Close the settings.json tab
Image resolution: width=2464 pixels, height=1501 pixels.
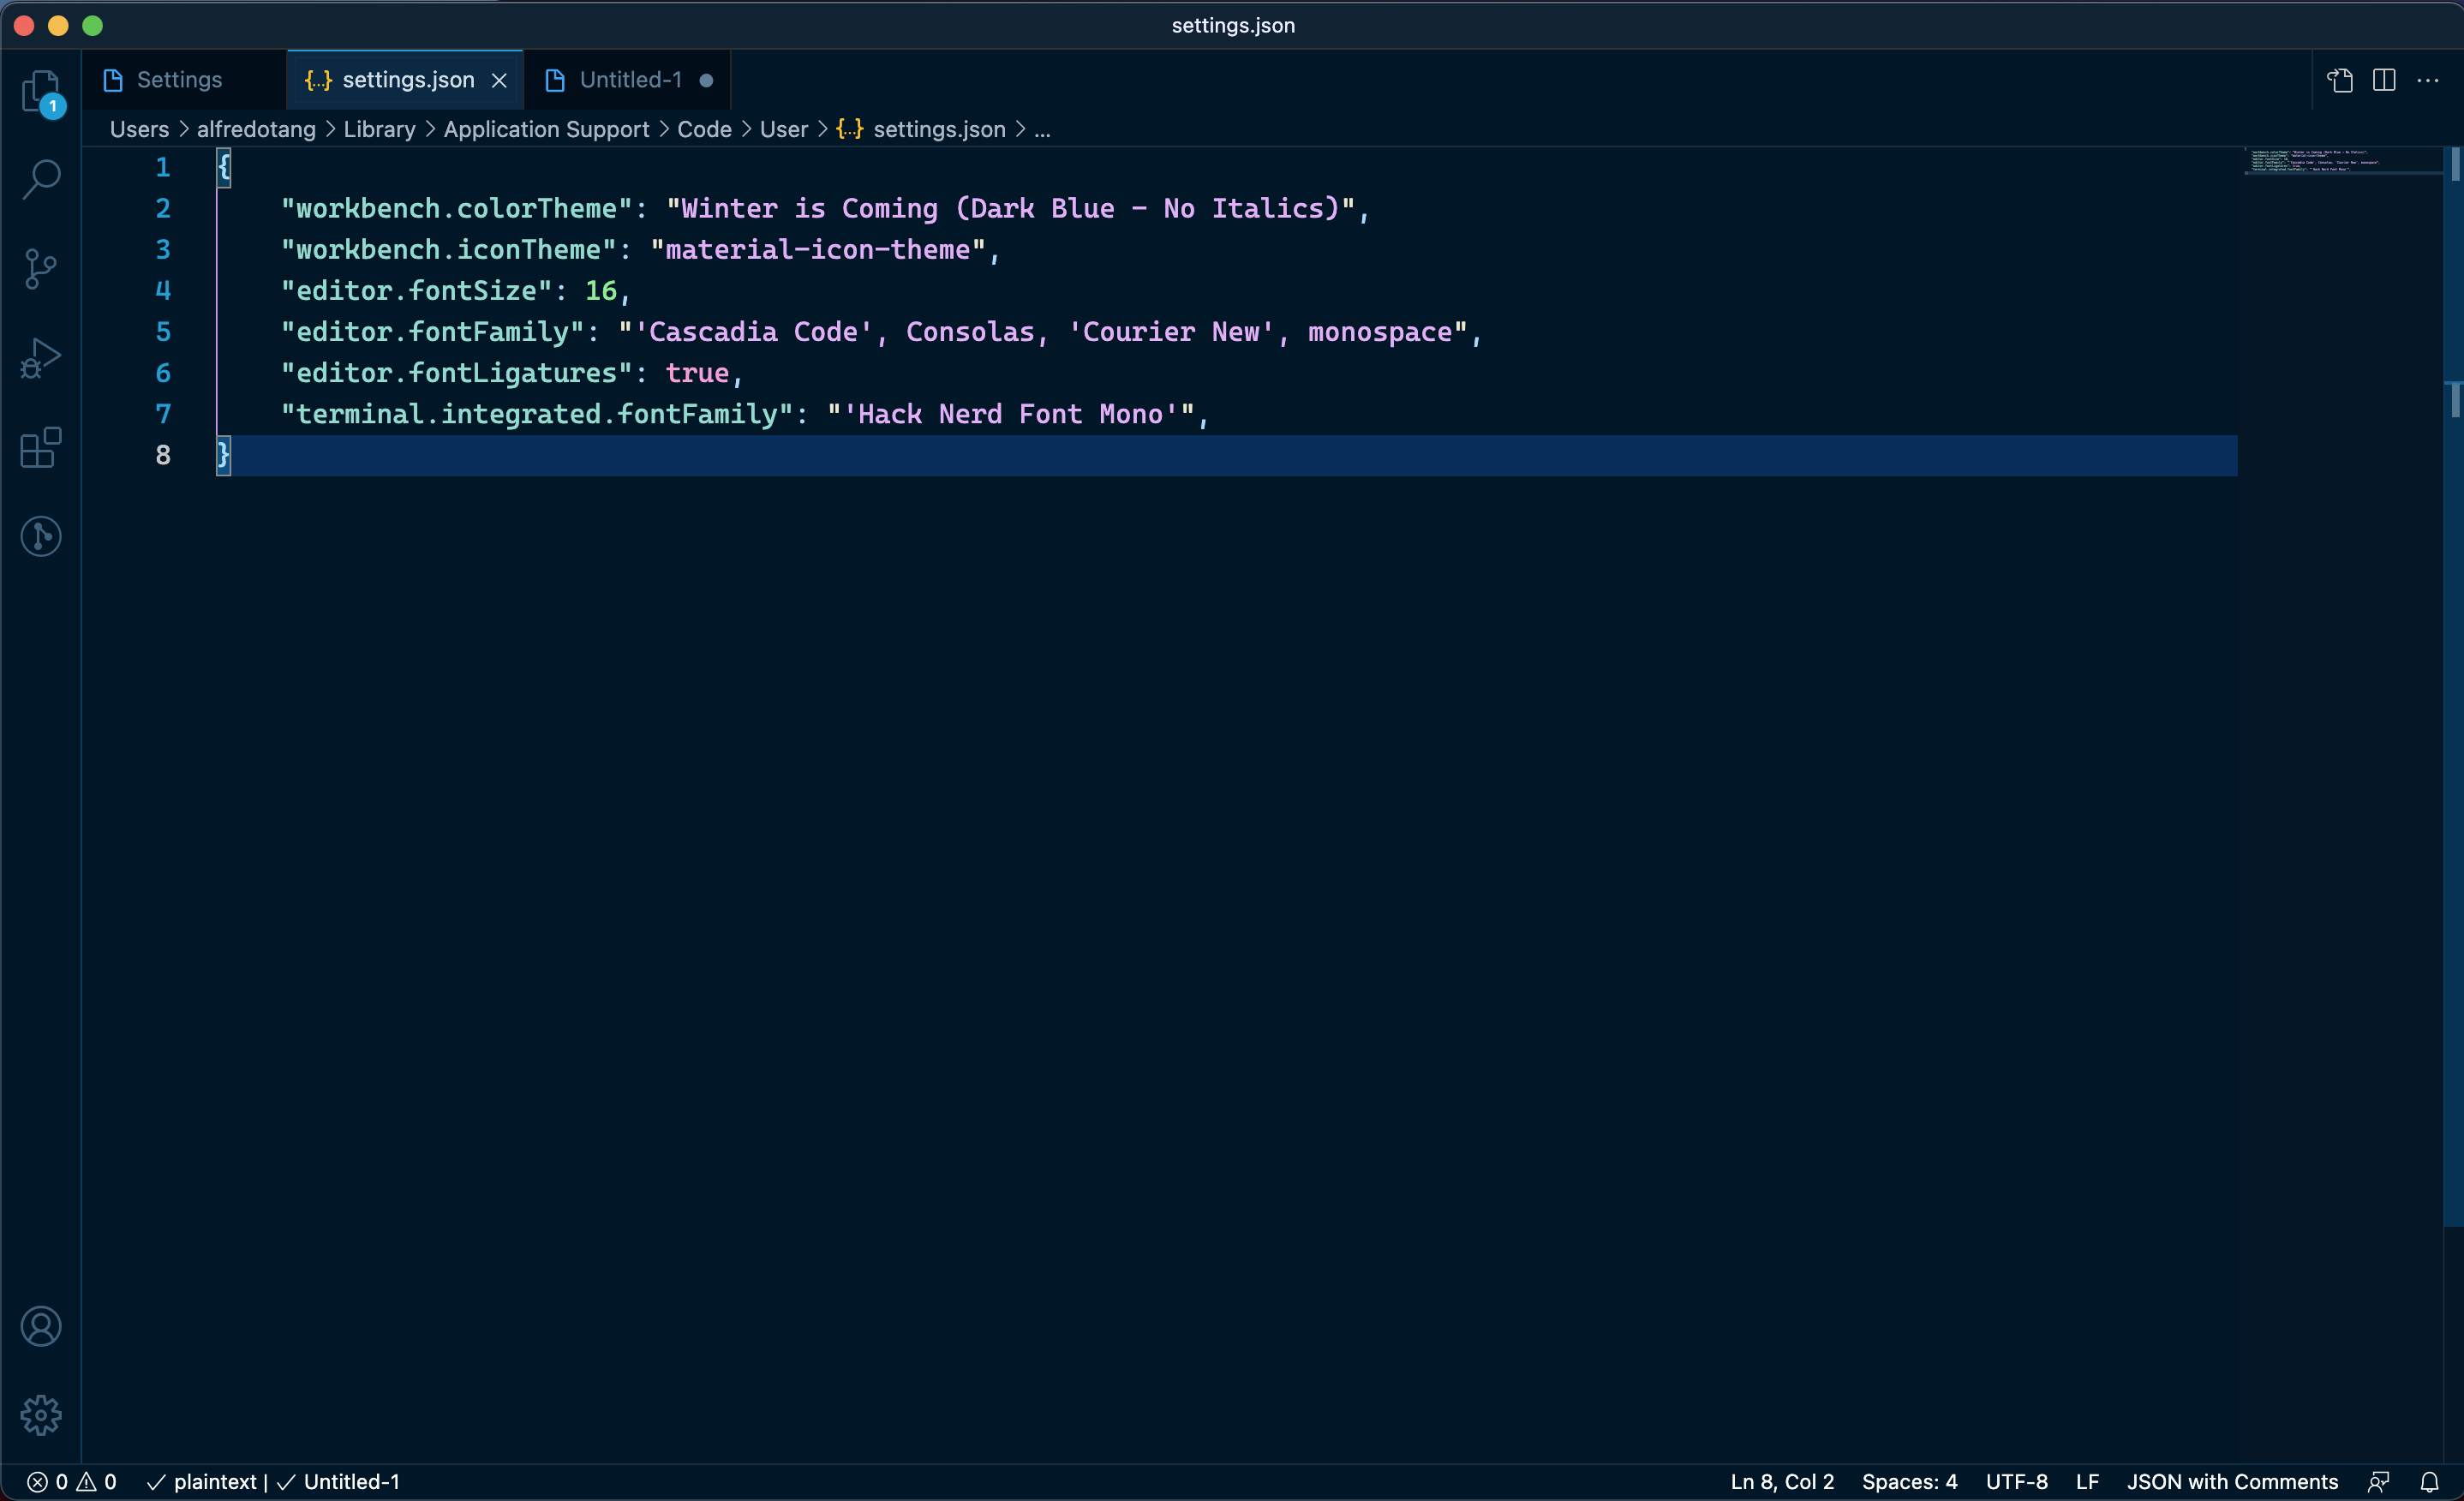coord(499,80)
